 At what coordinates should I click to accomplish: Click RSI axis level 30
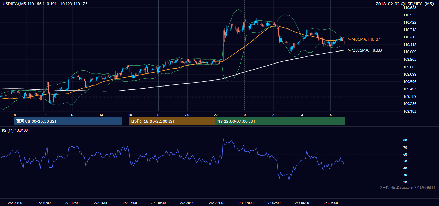405,175
